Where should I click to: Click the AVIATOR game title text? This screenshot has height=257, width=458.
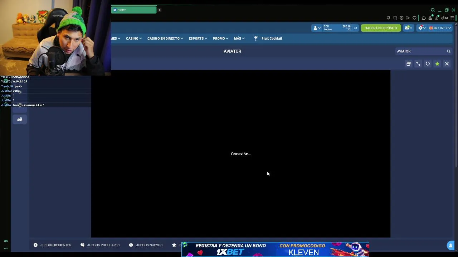pyautogui.click(x=233, y=51)
